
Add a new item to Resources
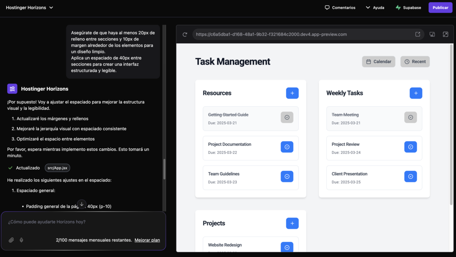(292, 93)
